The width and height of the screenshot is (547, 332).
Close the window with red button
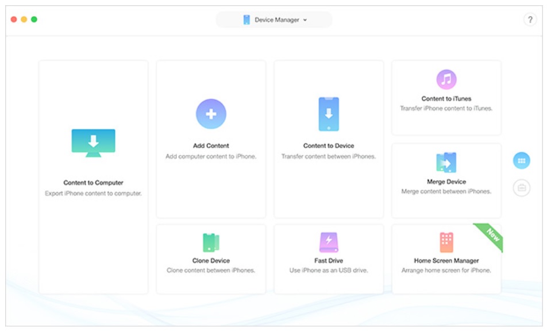pyautogui.click(x=14, y=19)
